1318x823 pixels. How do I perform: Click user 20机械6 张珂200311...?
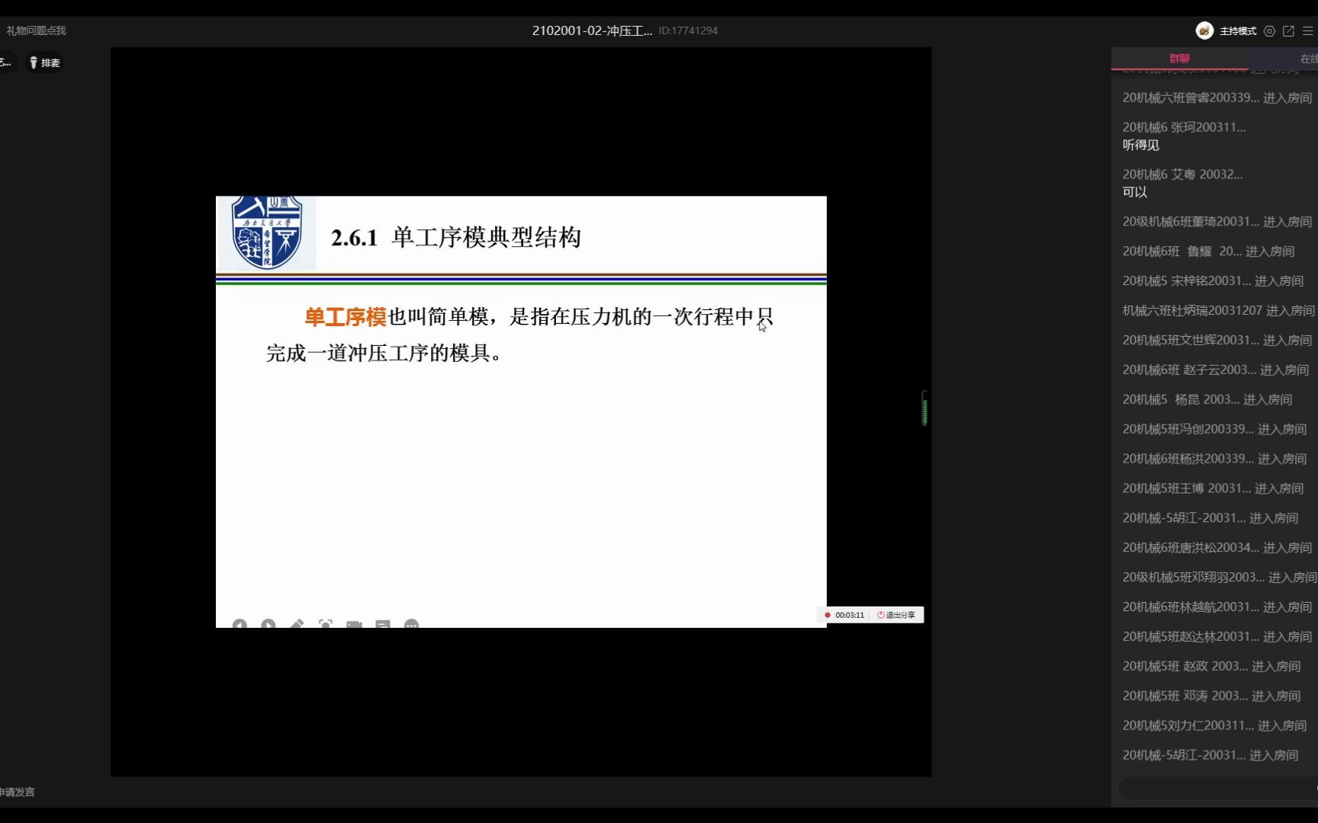click(x=1184, y=127)
